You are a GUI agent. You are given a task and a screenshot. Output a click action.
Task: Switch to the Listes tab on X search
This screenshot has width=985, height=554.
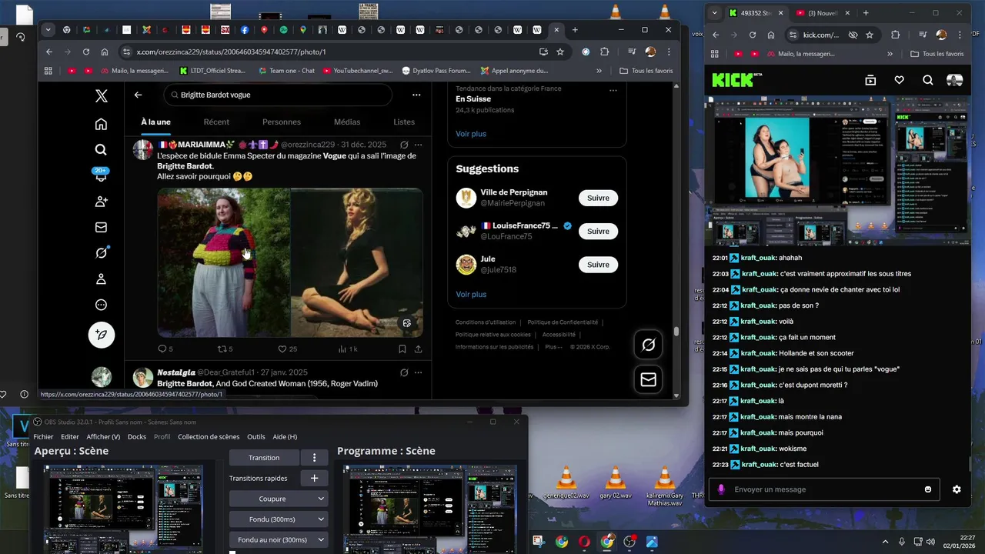tap(404, 122)
